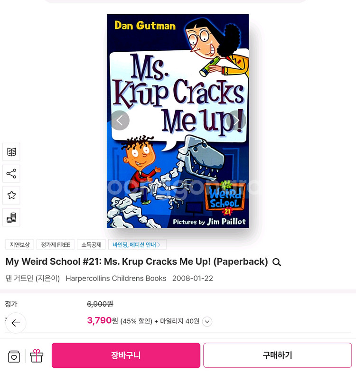Open the coin stack mileage icon

pos(11,217)
